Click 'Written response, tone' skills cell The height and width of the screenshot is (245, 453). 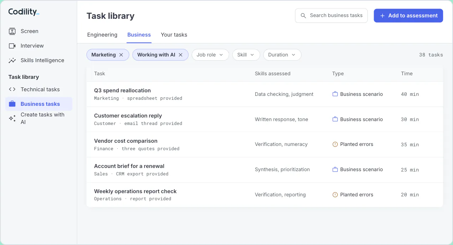click(282, 119)
